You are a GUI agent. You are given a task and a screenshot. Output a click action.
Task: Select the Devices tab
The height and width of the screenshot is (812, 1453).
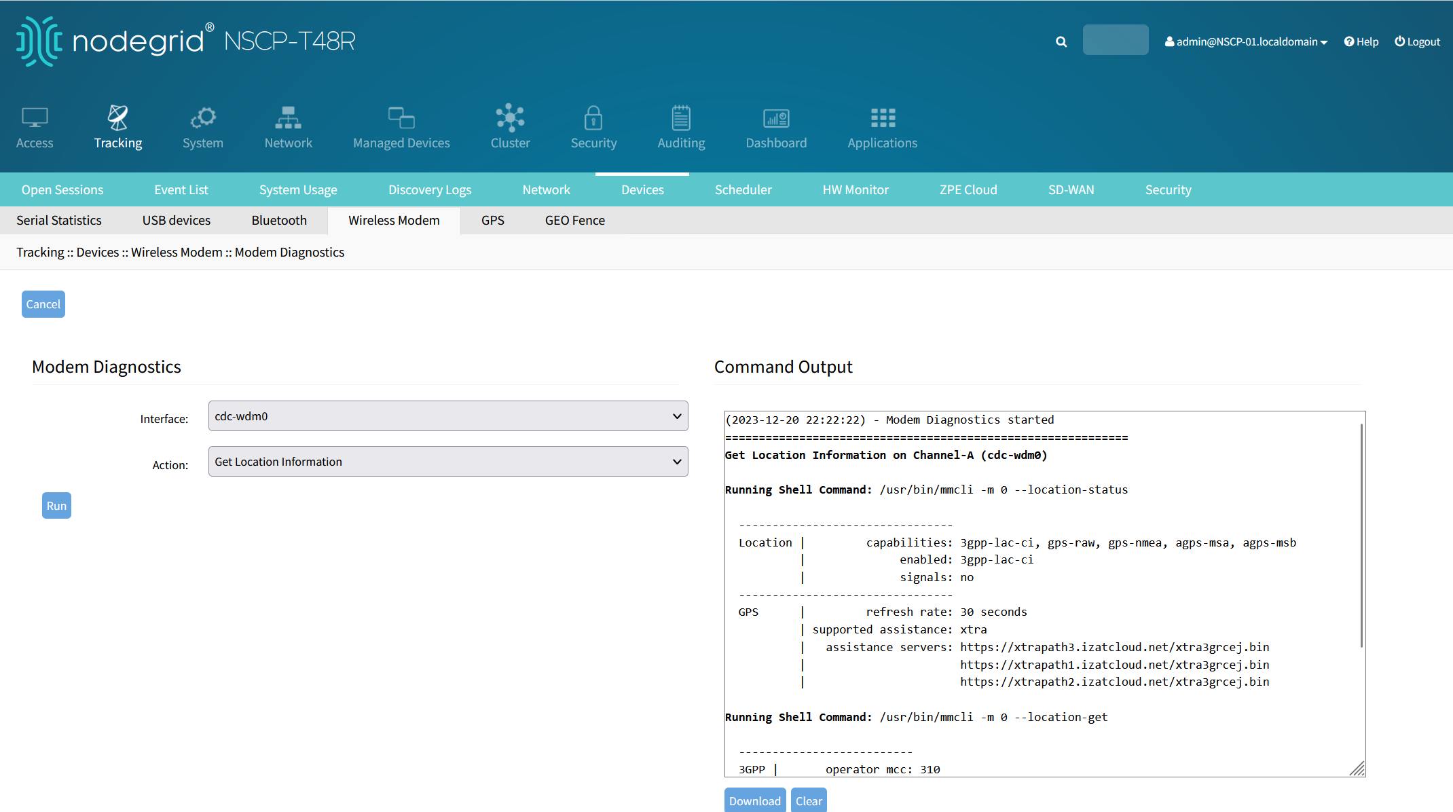pos(642,190)
